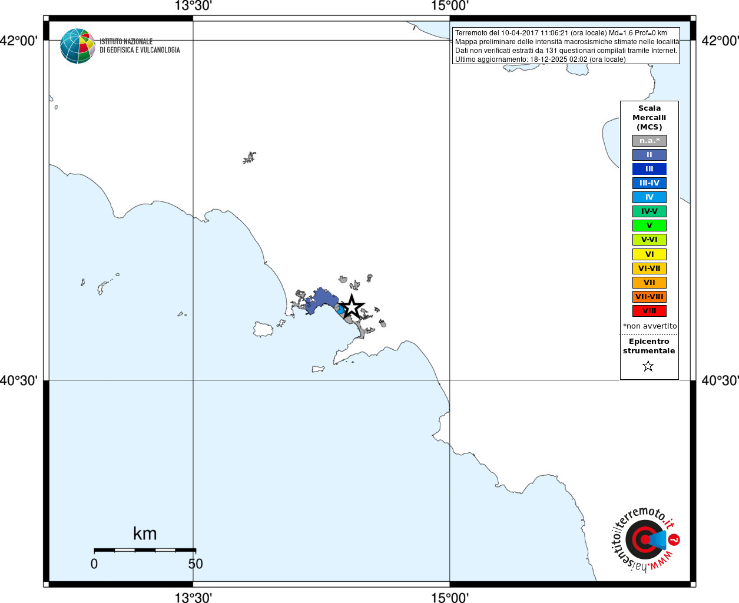Select the III-IV intensity legend swatch
Screen dimensions: 739x603
tap(649, 183)
